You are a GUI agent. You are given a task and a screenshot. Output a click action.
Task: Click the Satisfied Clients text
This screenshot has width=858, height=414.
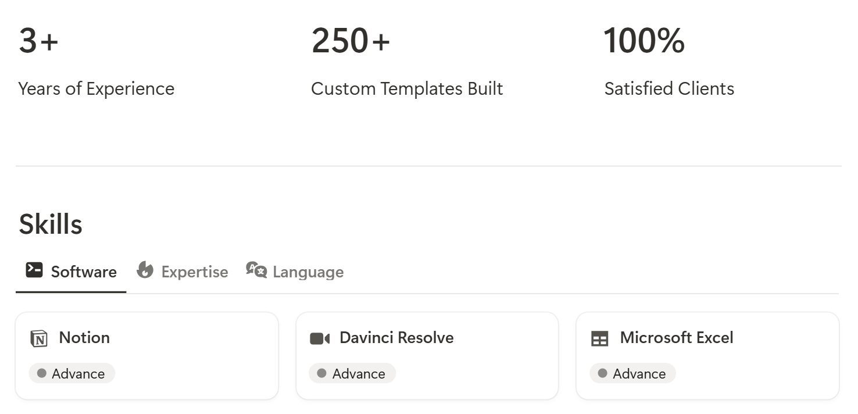point(669,89)
